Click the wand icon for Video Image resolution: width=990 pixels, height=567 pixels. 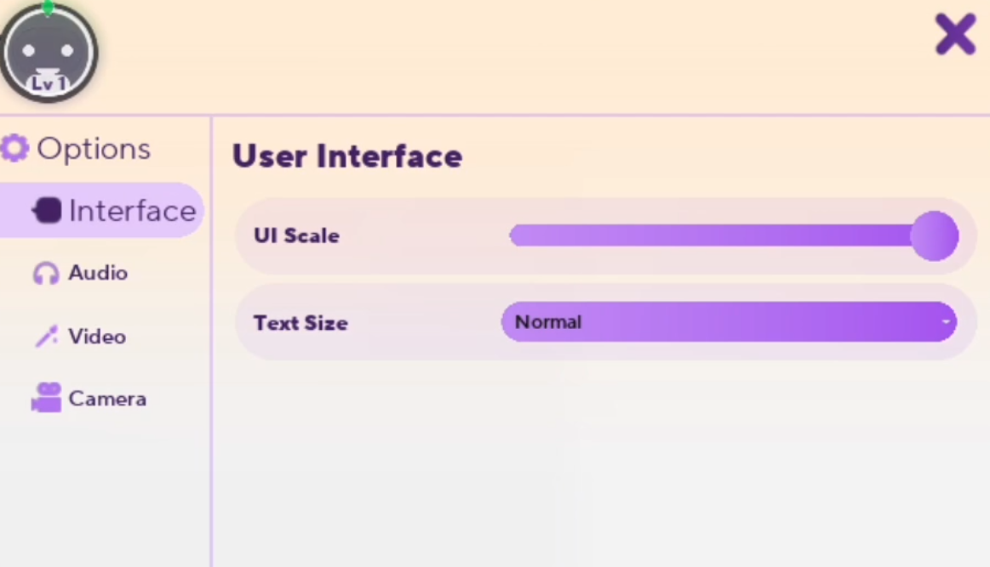click(x=46, y=337)
